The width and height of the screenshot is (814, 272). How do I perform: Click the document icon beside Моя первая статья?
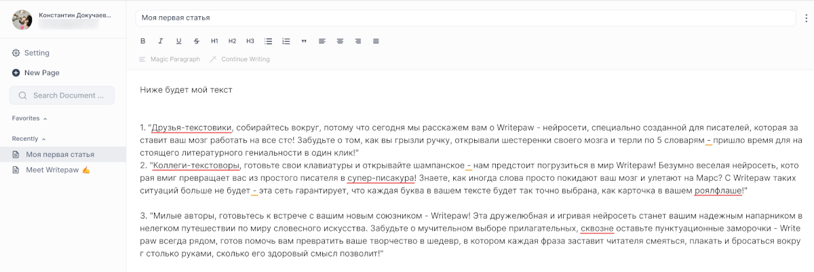pyautogui.click(x=16, y=154)
